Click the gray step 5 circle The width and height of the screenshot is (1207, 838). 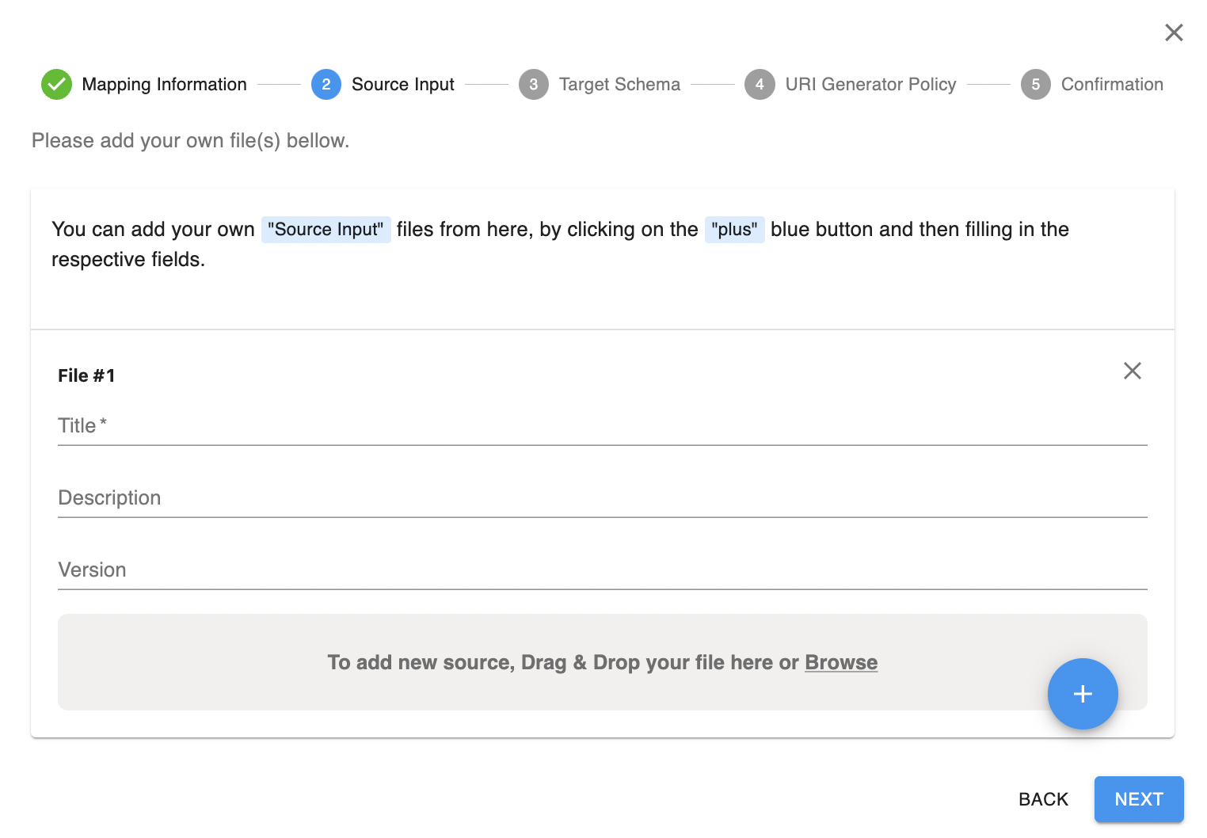click(x=1035, y=85)
